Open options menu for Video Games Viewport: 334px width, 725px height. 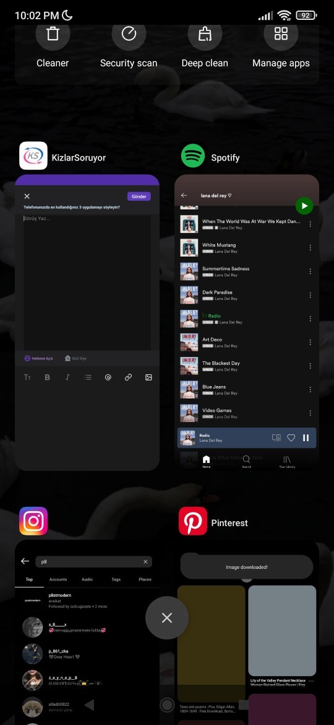310,413
